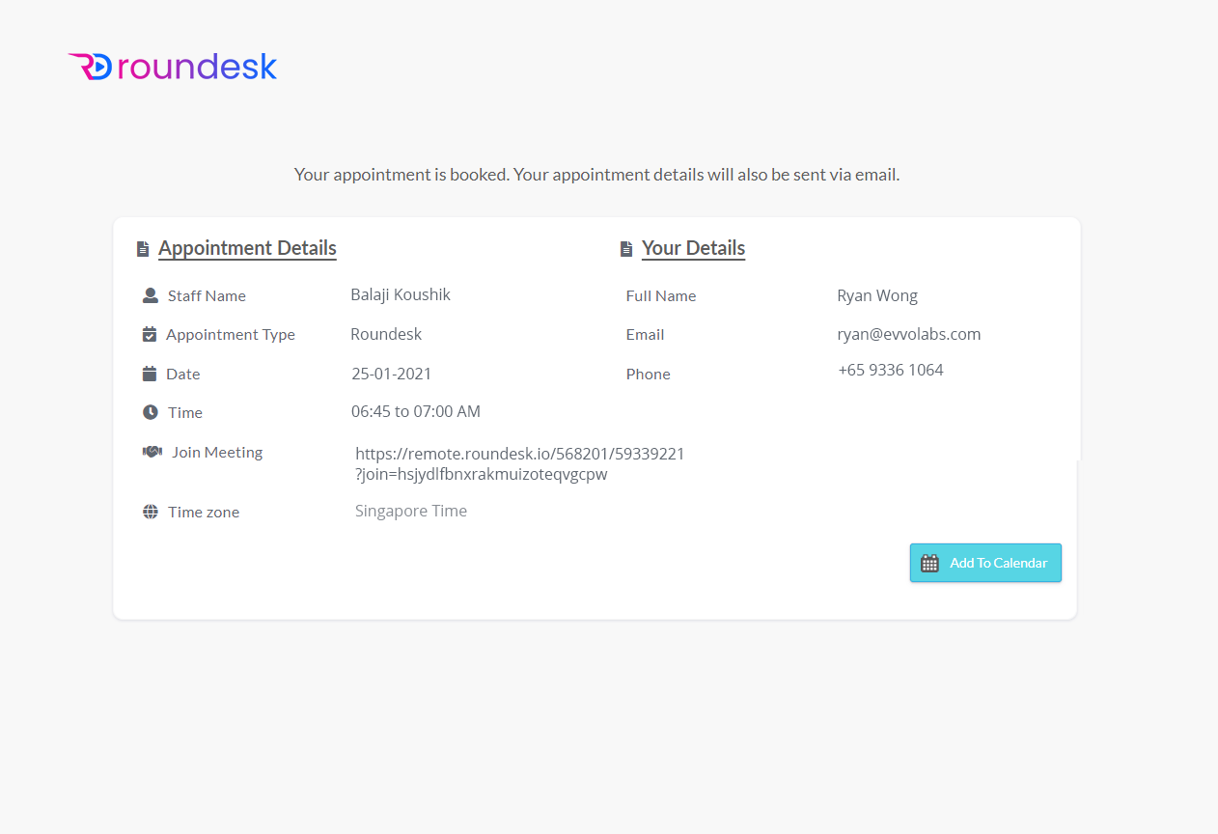Click the Your Details heading

[693, 248]
